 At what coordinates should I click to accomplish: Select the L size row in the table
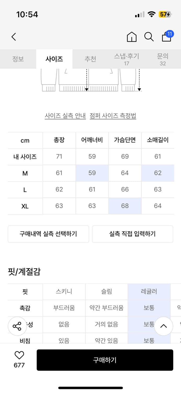(x=25, y=189)
